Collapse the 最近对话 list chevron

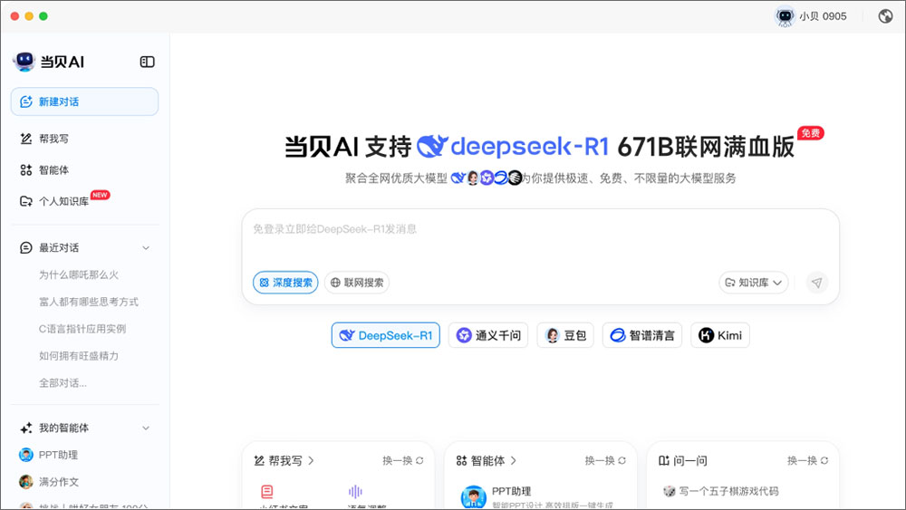146,248
